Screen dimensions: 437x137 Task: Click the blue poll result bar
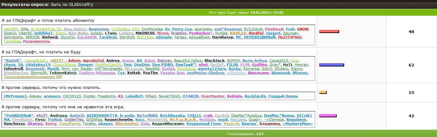point(331,65)
